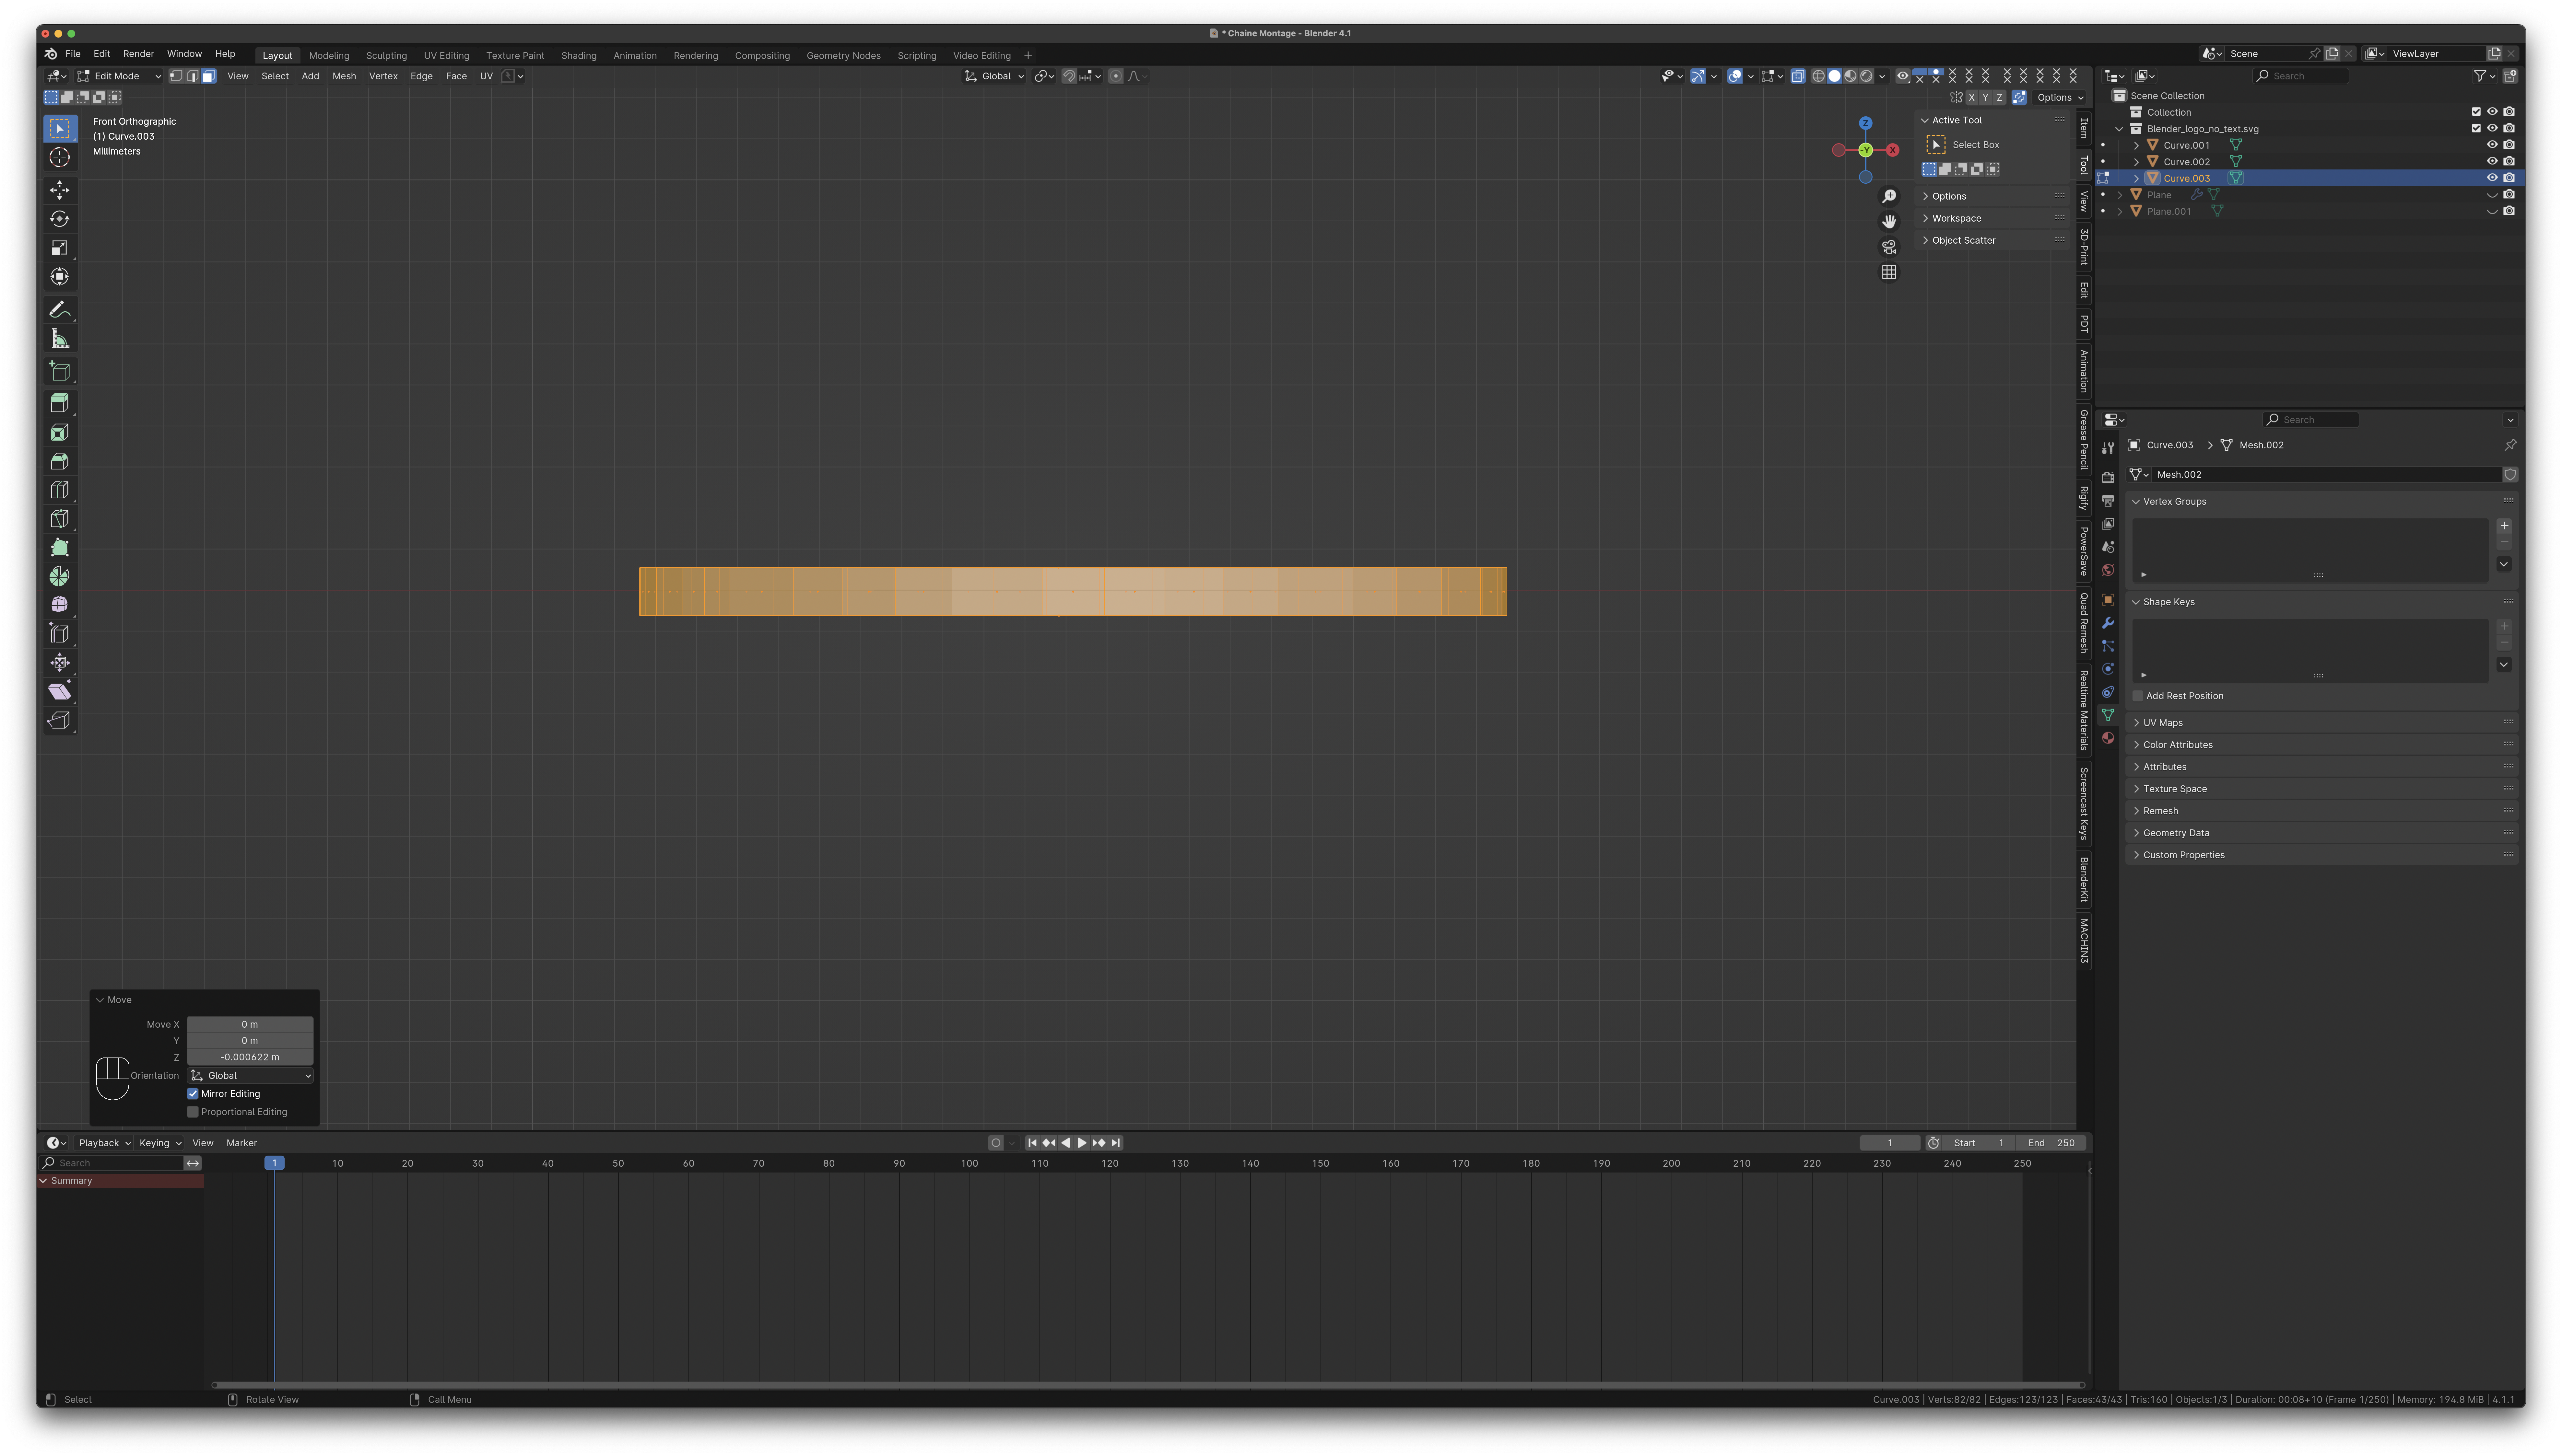Image resolution: width=2562 pixels, height=1456 pixels.
Task: Select the Knife tool
Action: (x=60, y=519)
